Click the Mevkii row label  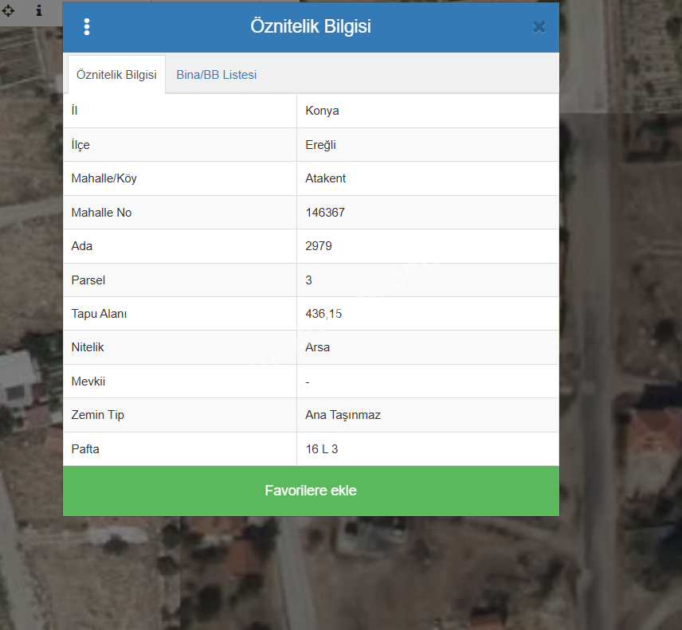point(88,382)
